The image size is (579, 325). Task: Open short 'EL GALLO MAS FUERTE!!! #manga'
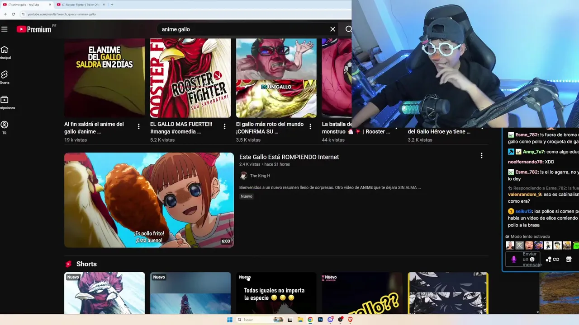181,128
